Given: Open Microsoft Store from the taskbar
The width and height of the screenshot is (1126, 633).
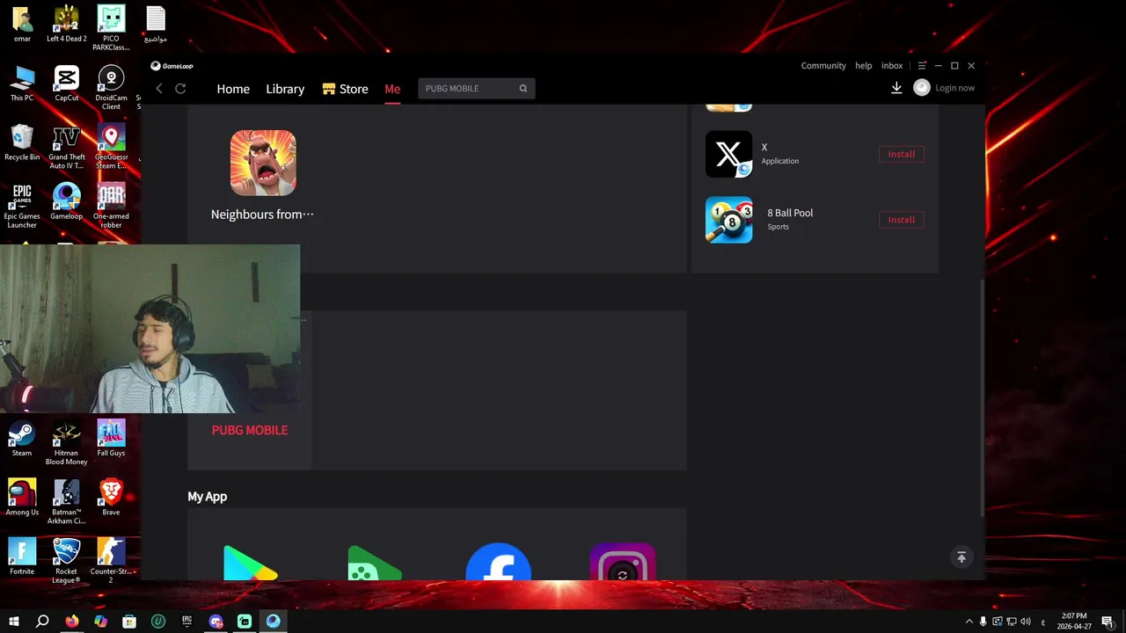Looking at the screenshot, I should [129, 622].
